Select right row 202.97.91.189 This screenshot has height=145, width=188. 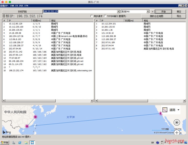[140, 42]
